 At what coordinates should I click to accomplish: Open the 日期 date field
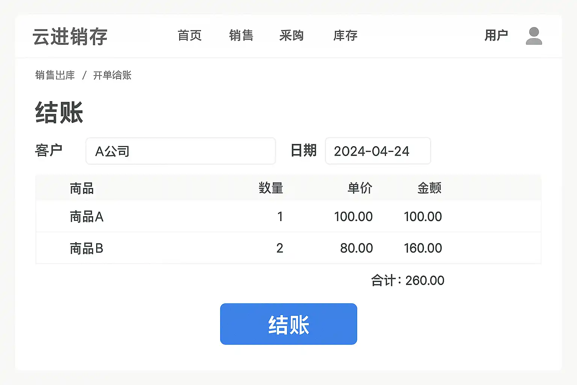click(x=378, y=151)
